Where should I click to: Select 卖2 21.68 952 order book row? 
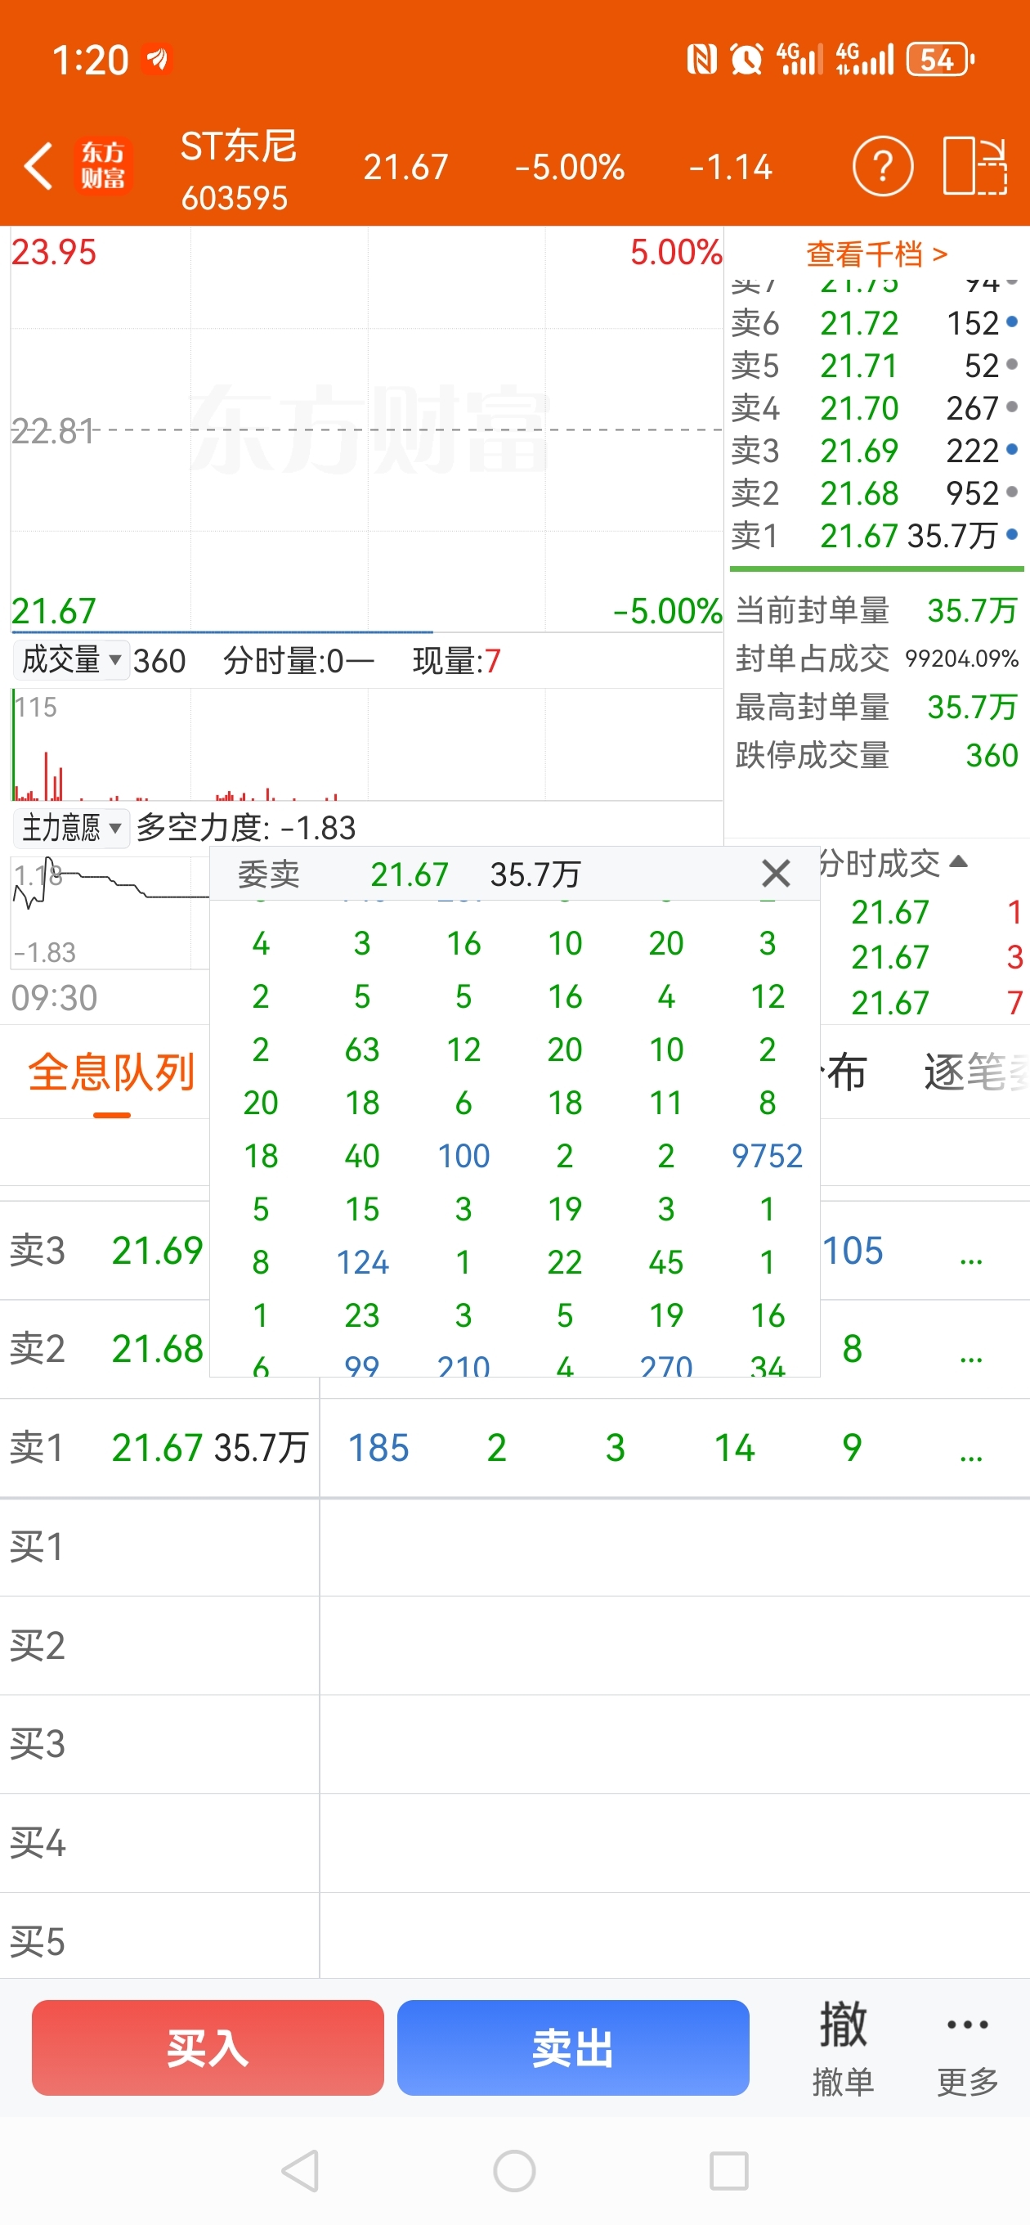(875, 493)
